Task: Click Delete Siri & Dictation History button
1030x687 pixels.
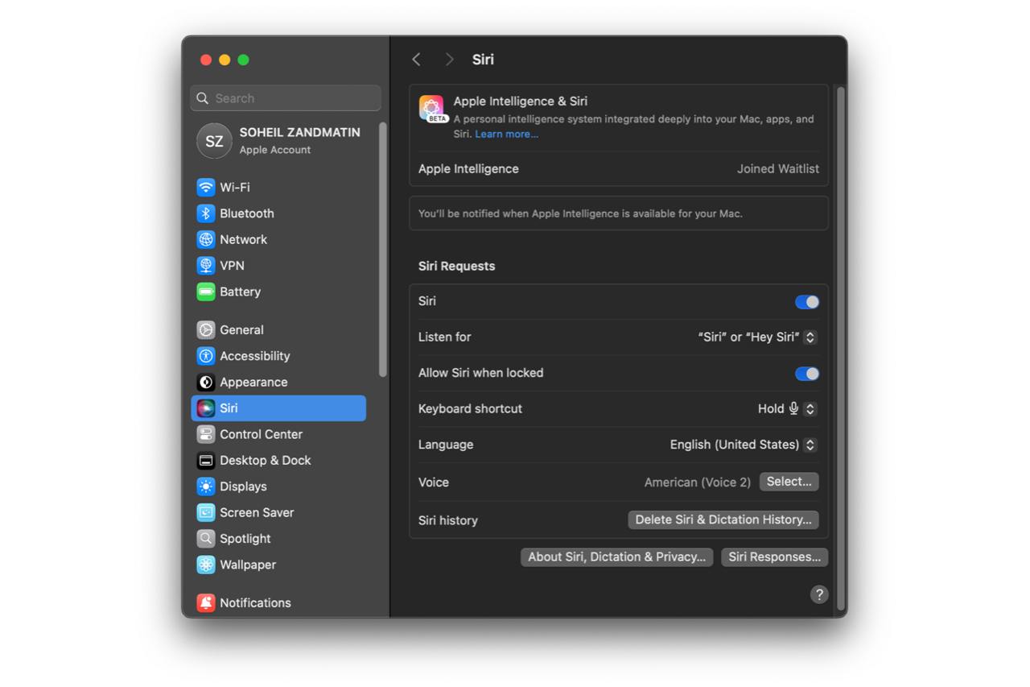Action: 723,519
